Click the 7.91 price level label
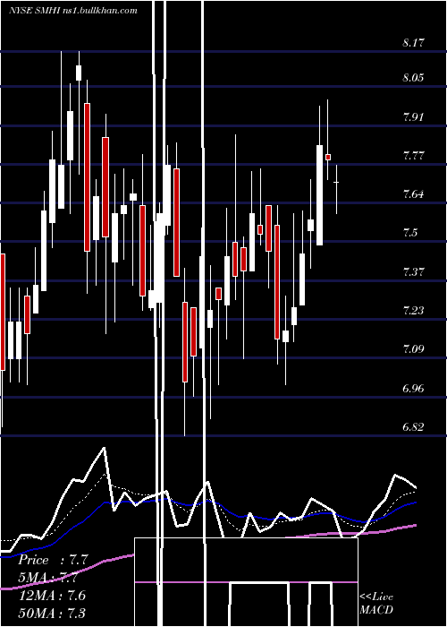This screenshot has height=627, width=447. pos(413,117)
